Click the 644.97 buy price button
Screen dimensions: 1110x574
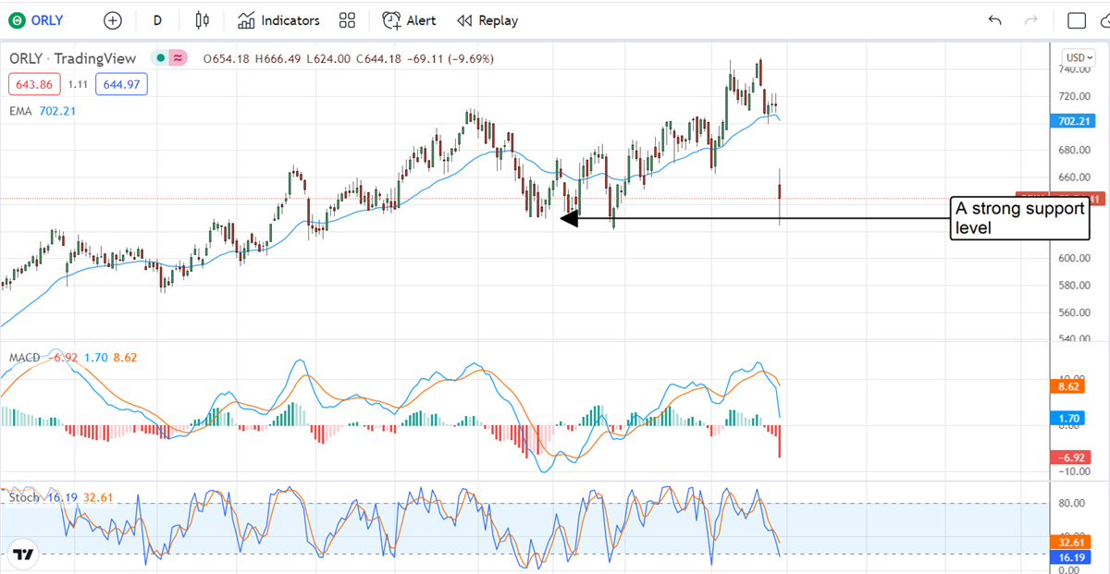(120, 85)
